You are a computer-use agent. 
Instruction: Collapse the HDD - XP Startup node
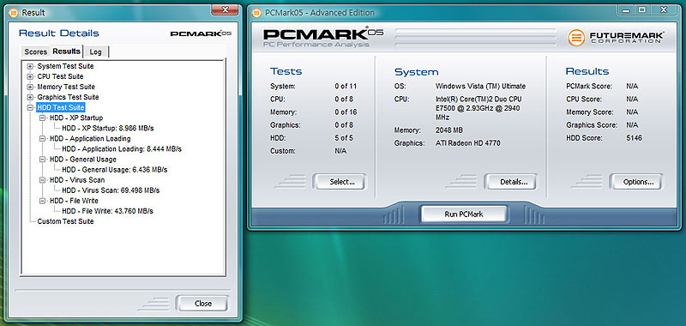click(42, 118)
